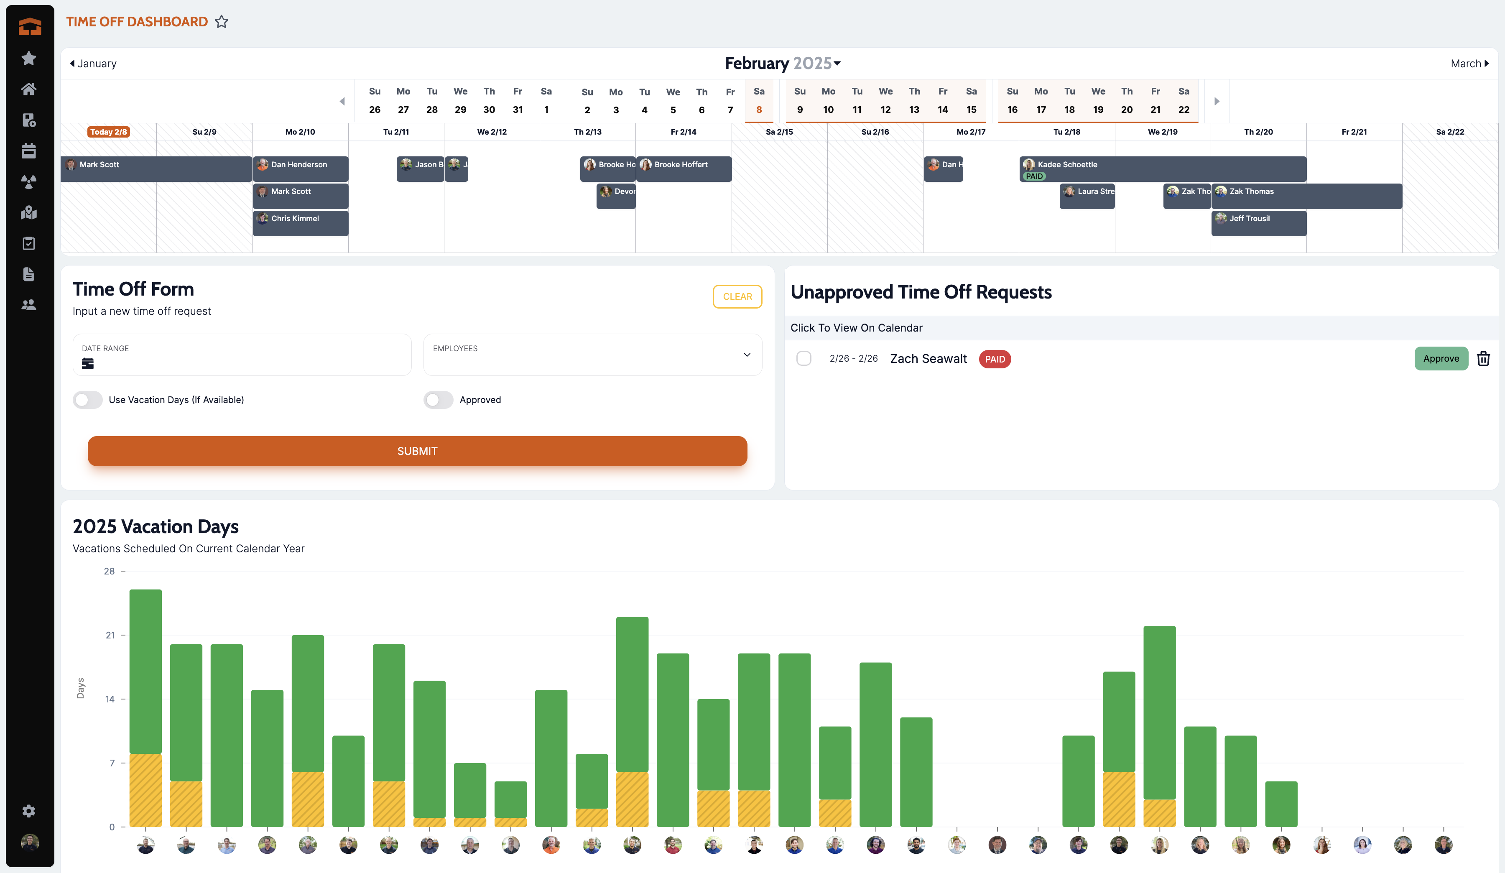Enable the Approved toggle
The width and height of the screenshot is (1505, 873).
click(x=439, y=399)
